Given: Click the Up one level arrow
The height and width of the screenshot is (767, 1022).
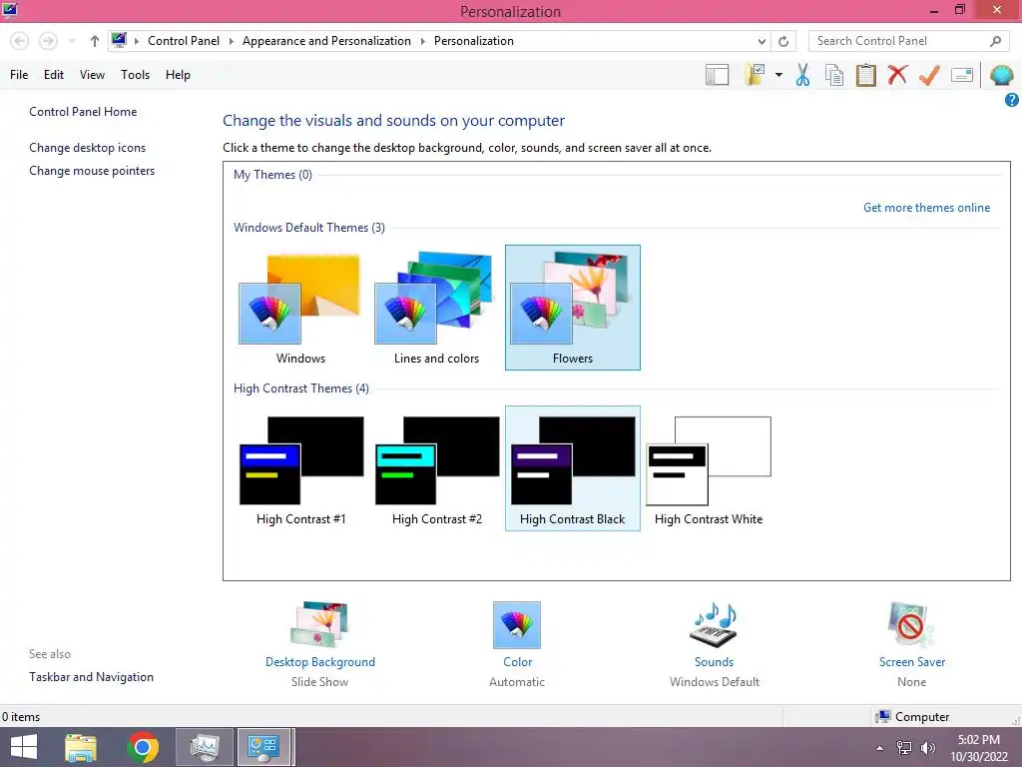Looking at the screenshot, I should coord(95,41).
